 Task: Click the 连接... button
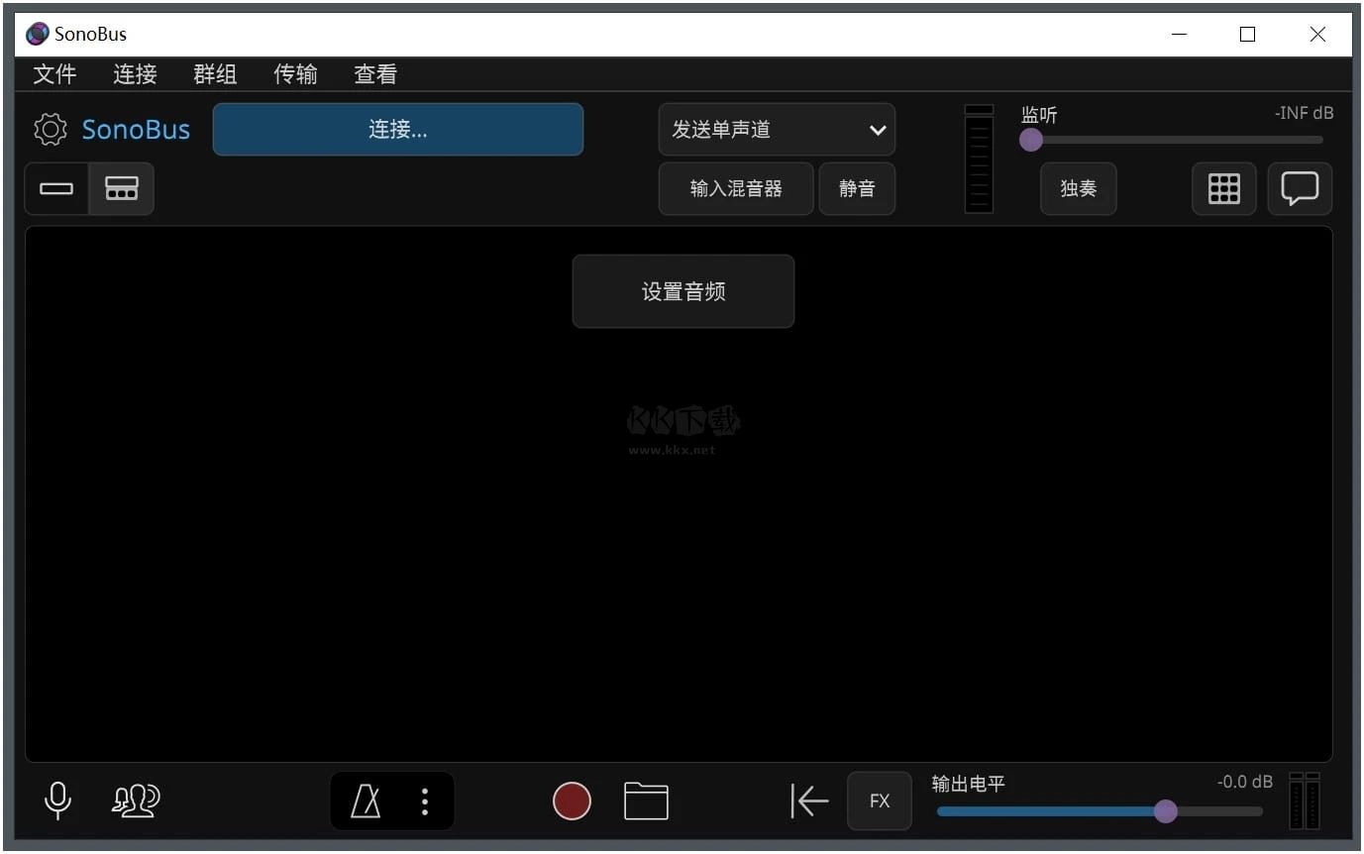click(397, 129)
